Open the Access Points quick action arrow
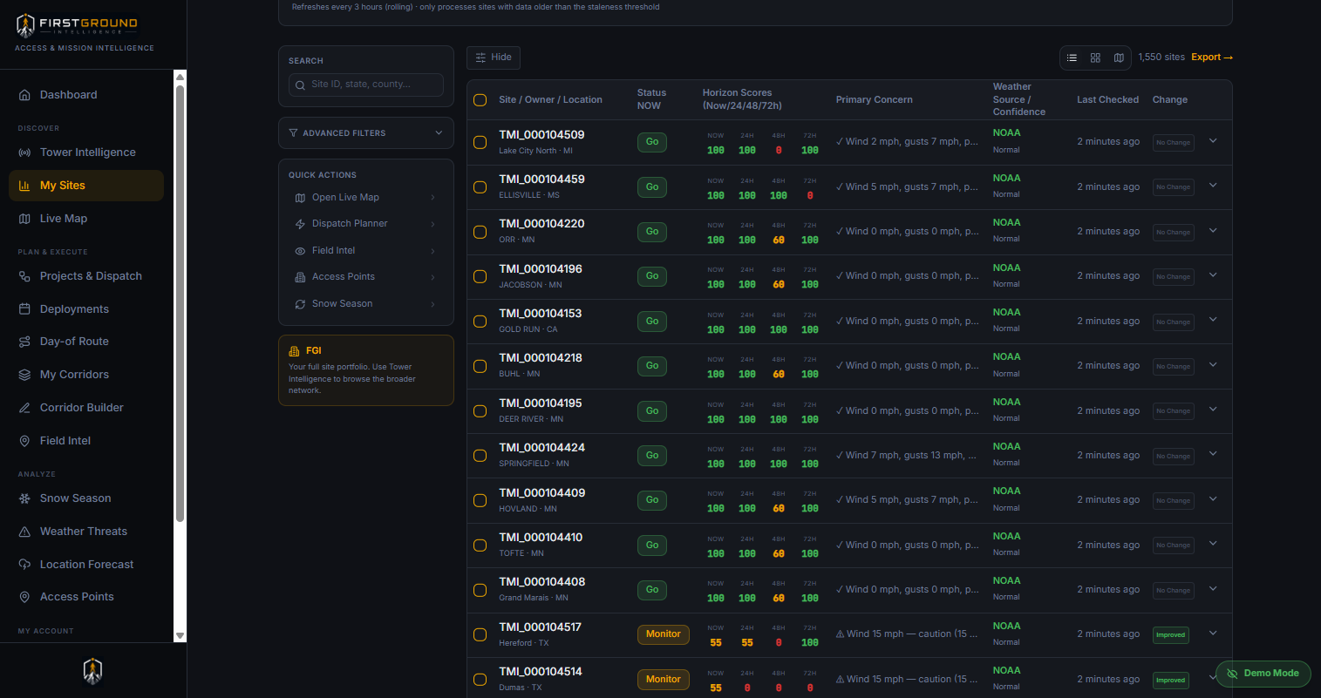The image size is (1321, 698). pos(433,277)
